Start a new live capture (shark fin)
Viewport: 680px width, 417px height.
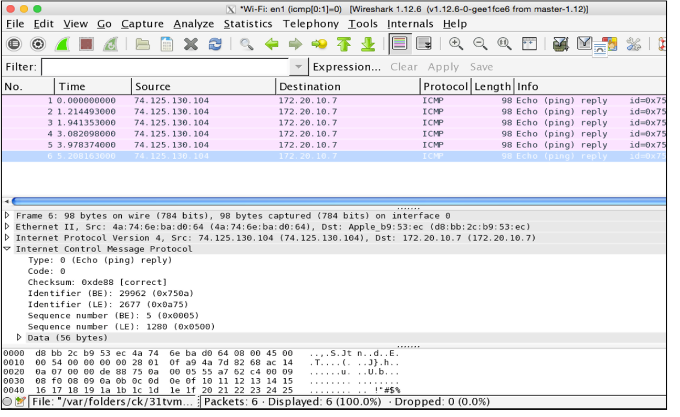pos(62,44)
